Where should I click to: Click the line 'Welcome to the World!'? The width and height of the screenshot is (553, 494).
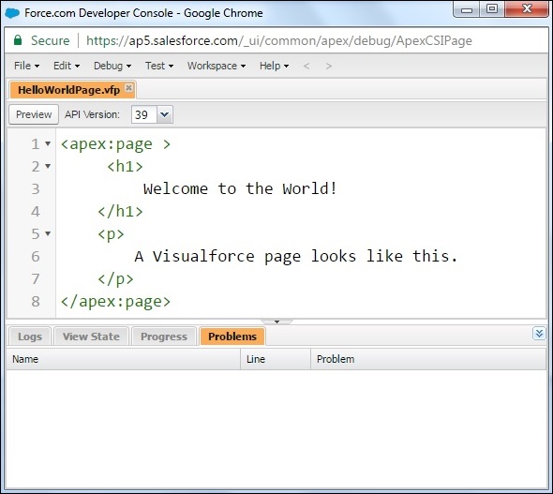tap(240, 188)
